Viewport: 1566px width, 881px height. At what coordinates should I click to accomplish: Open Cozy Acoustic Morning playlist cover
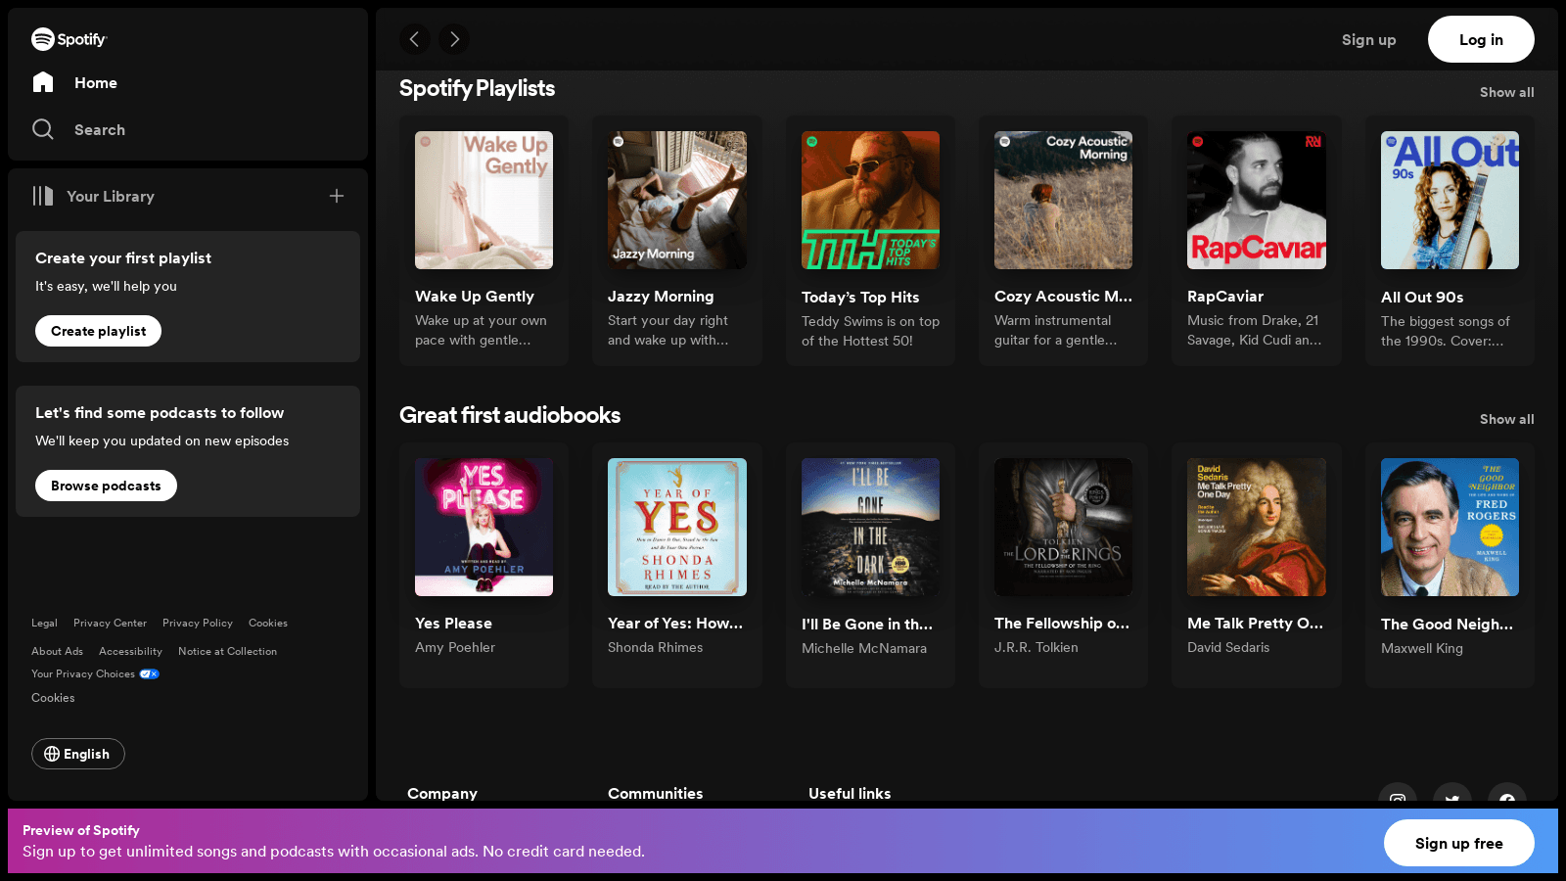[x=1063, y=200]
